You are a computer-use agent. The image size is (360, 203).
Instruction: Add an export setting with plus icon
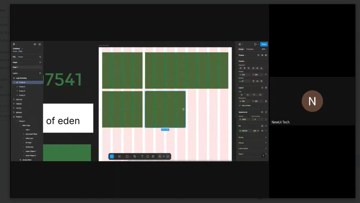tap(266, 154)
